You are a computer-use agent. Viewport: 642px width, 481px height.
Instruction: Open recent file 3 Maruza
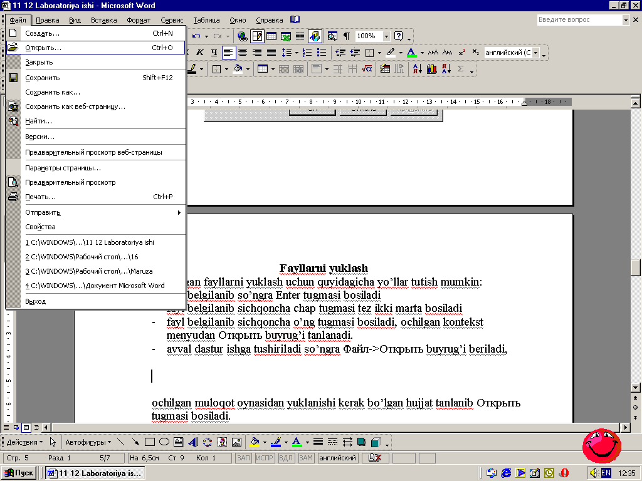tap(96, 271)
